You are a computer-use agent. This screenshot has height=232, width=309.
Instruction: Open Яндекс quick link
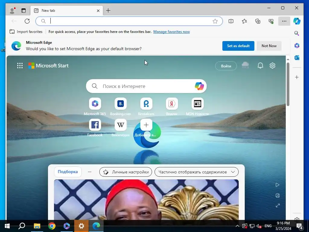(x=172, y=107)
